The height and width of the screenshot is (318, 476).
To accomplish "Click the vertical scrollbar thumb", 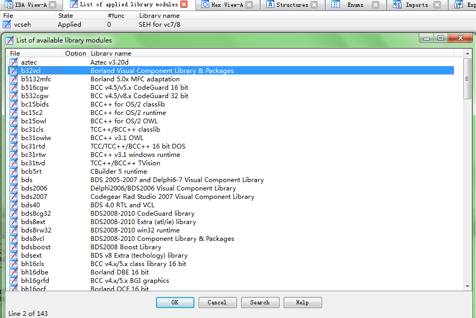I will click(x=468, y=79).
